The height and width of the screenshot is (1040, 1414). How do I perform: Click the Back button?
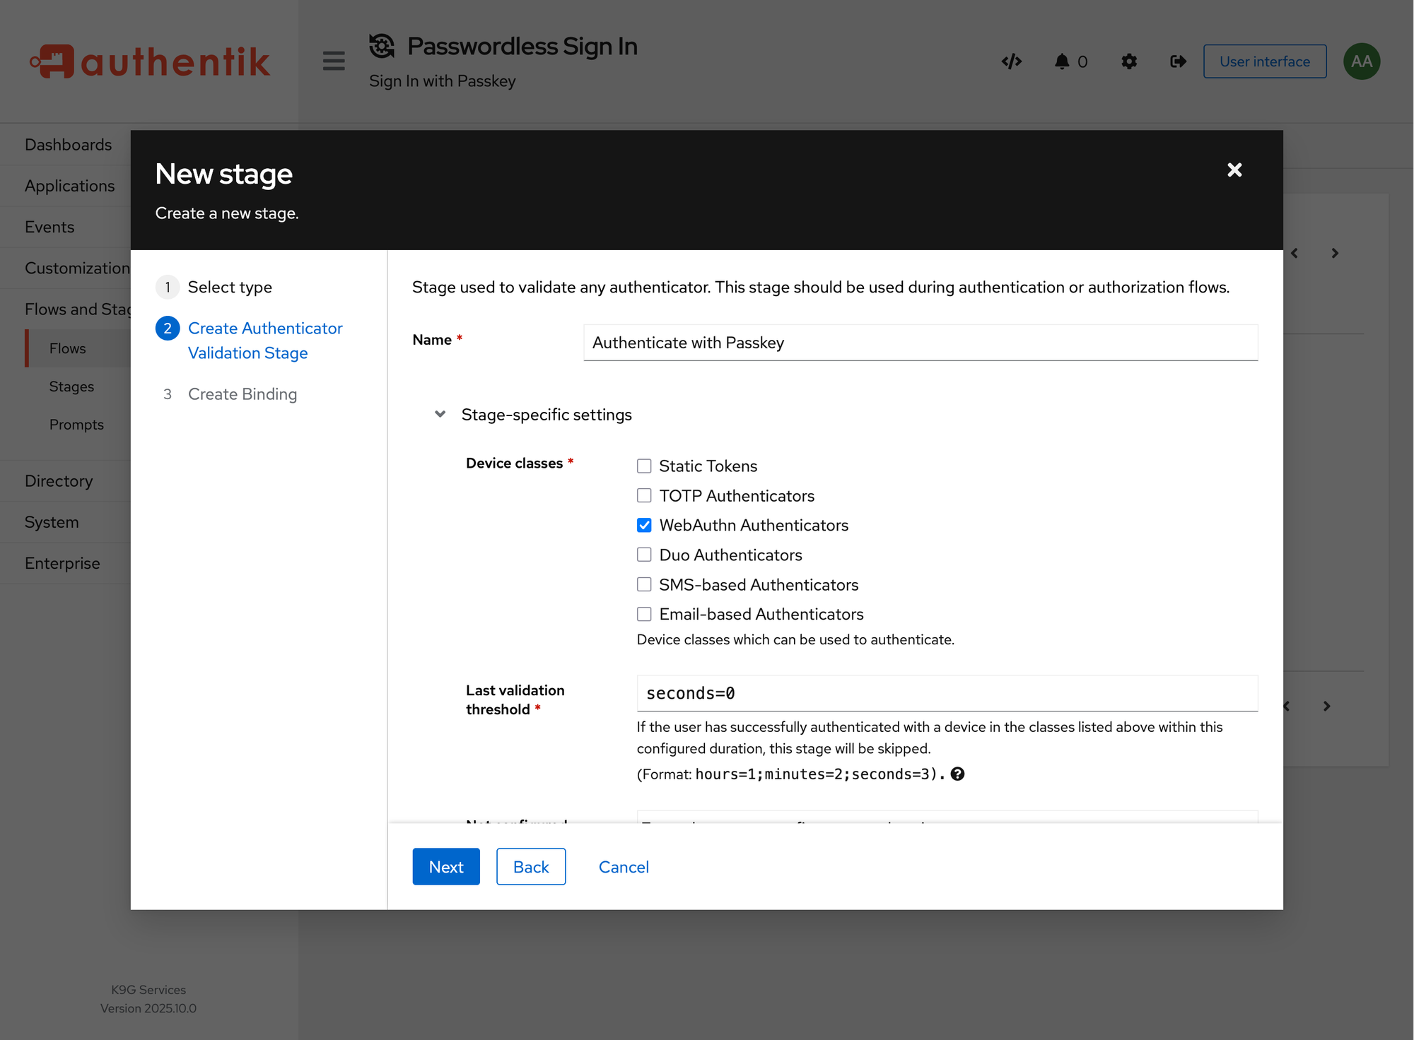tap(531, 866)
